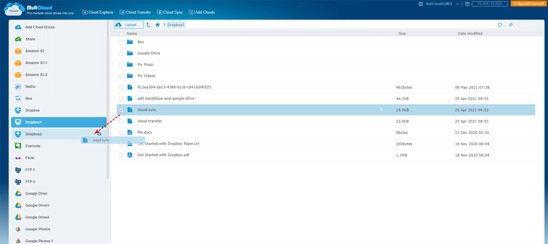
Task: Select the Dropbox1 drive in sidebar
Action: point(59,122)
